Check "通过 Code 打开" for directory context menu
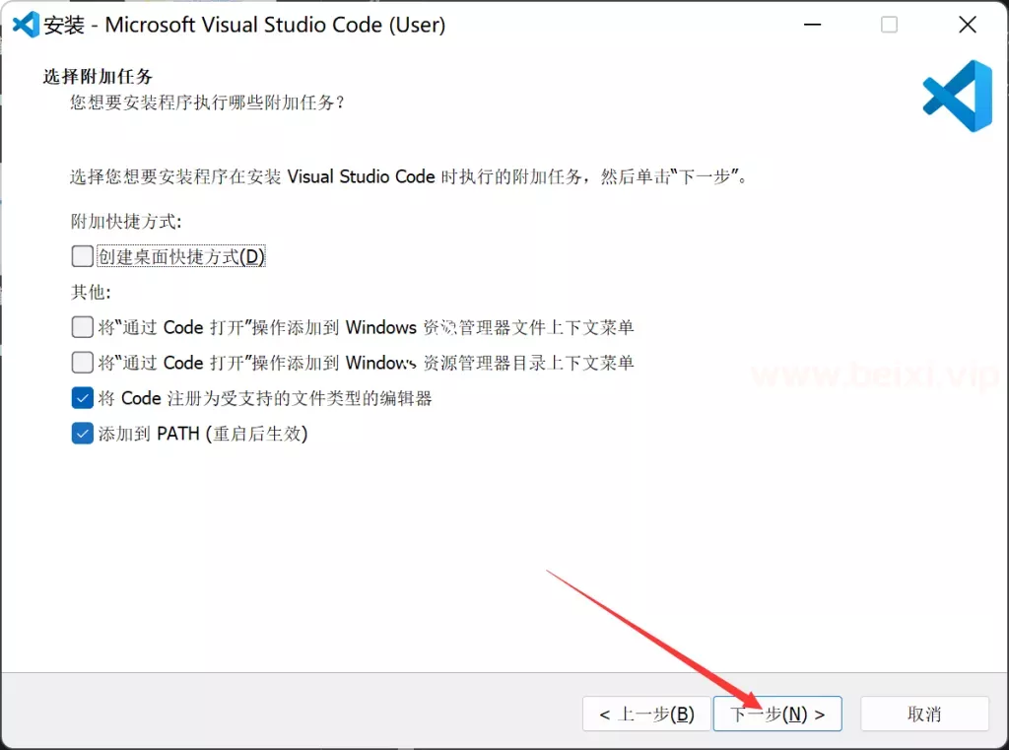 (83, 363)
